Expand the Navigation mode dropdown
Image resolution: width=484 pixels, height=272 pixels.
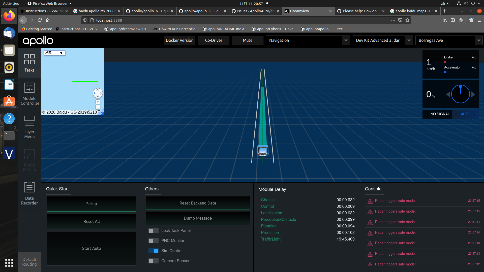tap(346, 41)
